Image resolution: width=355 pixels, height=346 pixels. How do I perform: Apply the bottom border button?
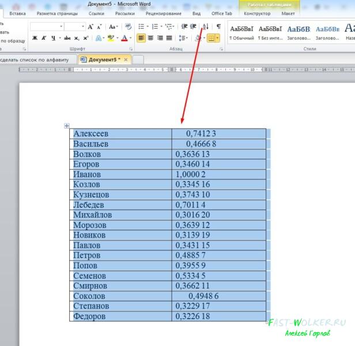coord(212,38)
